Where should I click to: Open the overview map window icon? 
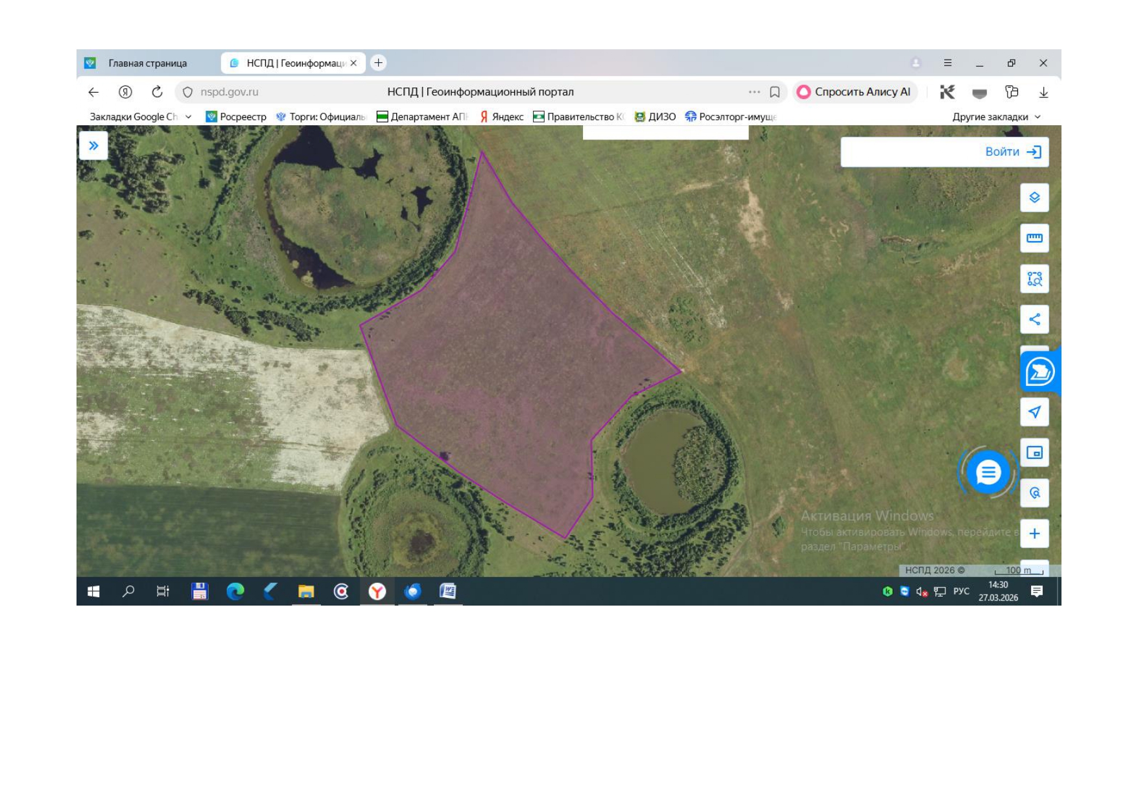point(1034,453)
